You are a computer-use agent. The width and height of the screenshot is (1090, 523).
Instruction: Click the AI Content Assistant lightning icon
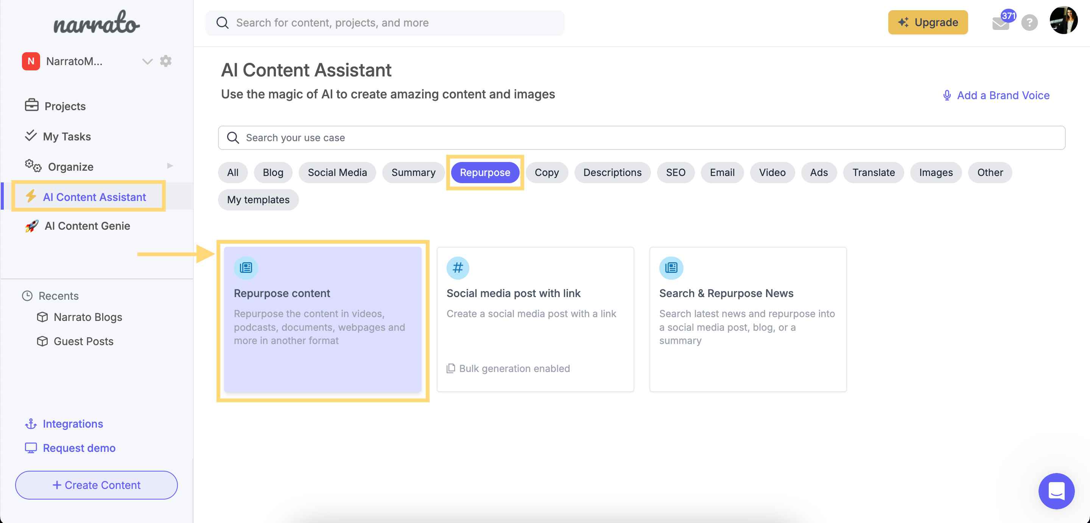(x=31, y=196)
